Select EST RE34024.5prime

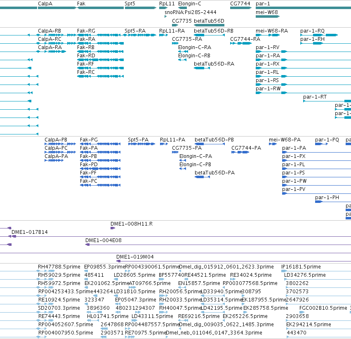click(x=251, y=275)
